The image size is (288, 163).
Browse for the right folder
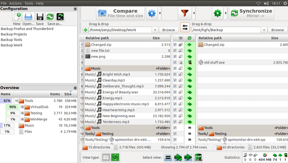click(277, 30)
